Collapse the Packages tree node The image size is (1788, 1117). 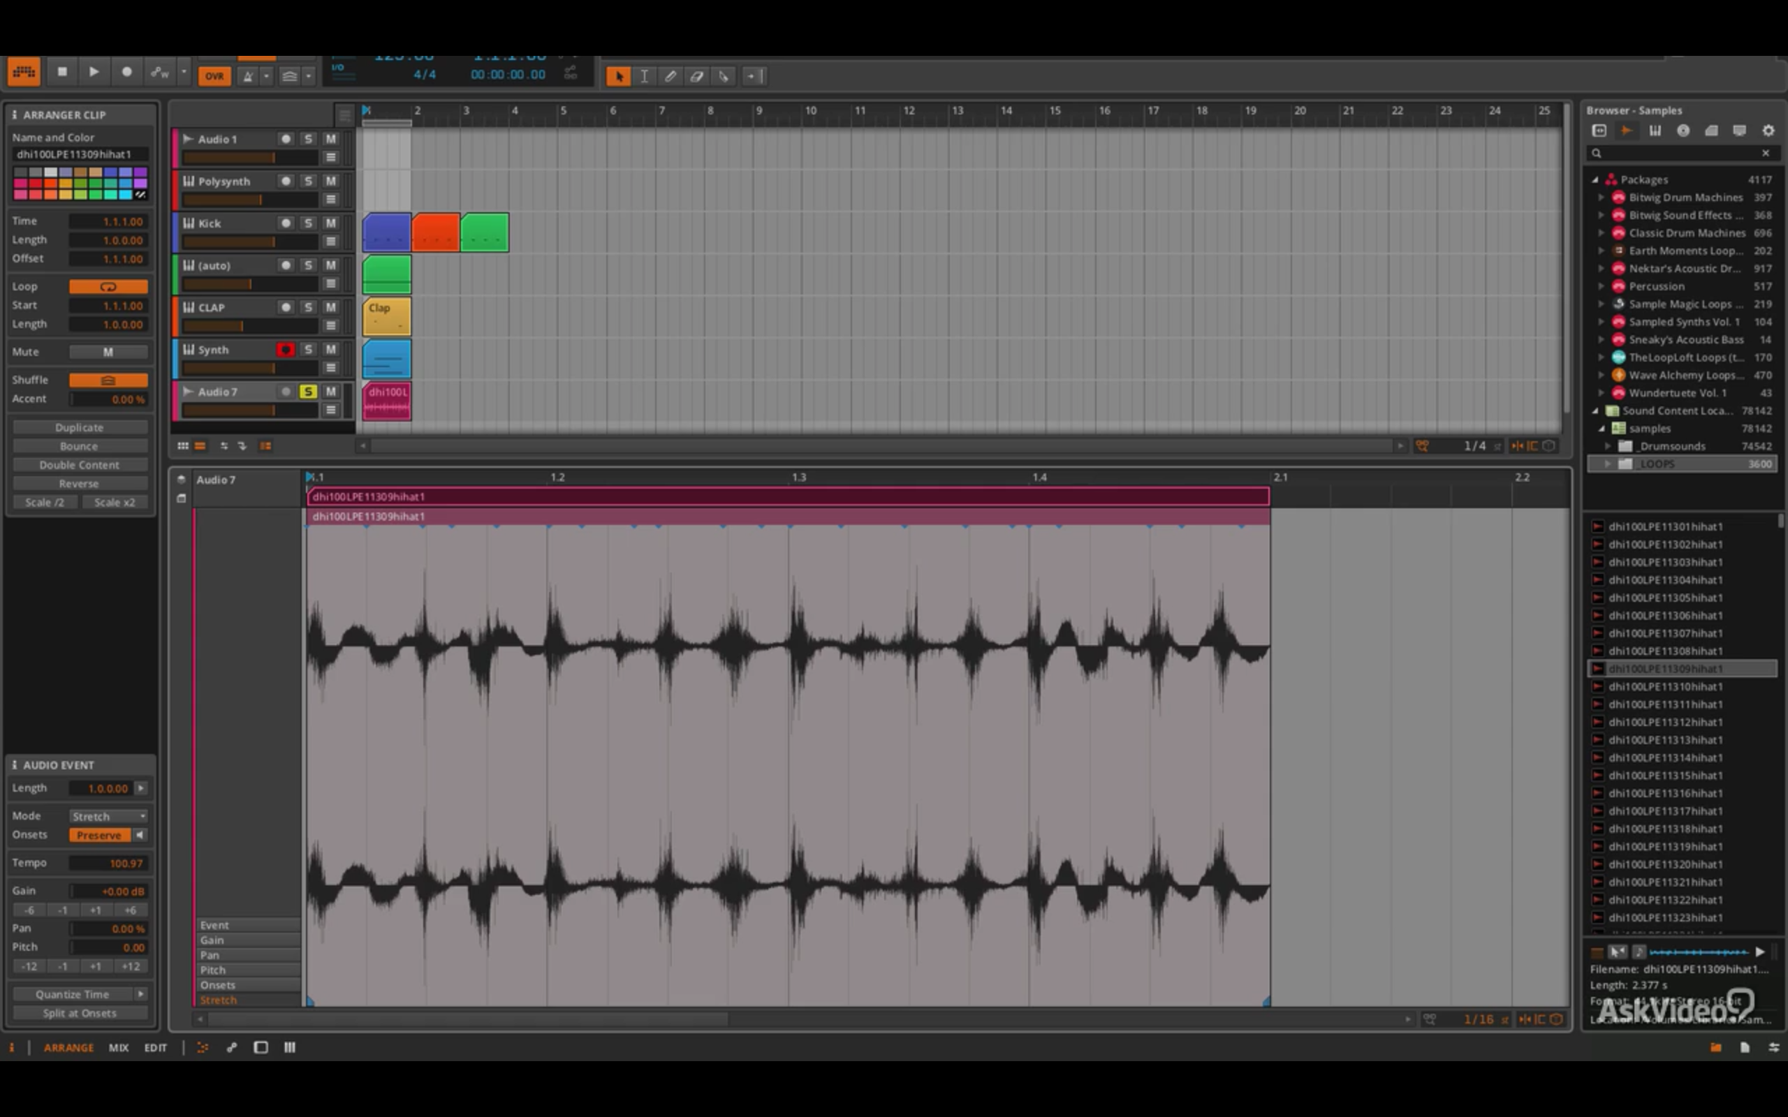point(1595,179)
